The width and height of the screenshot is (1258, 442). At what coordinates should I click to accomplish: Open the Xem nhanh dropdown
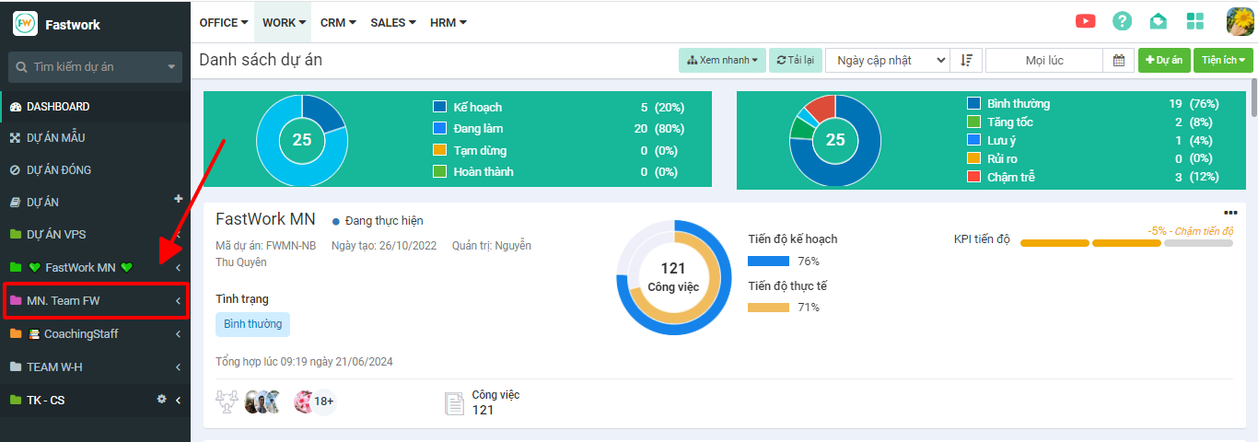(x=721, y=60)
